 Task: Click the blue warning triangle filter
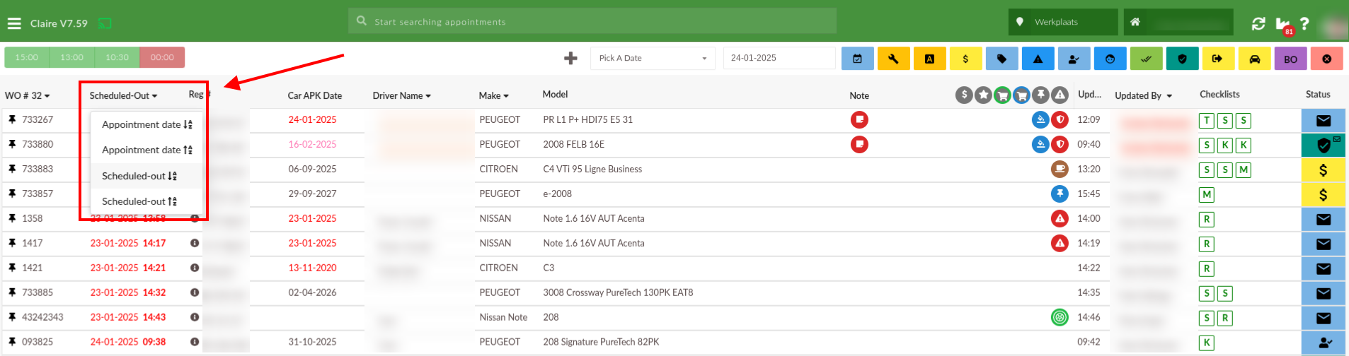(1038, 59)
